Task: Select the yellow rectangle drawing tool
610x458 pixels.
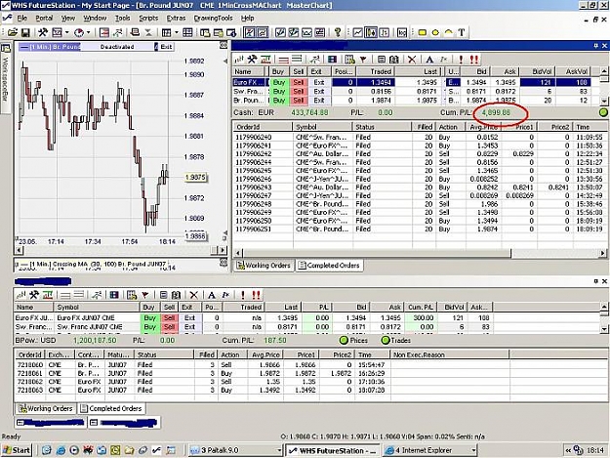Action: [x=422, y=32]
